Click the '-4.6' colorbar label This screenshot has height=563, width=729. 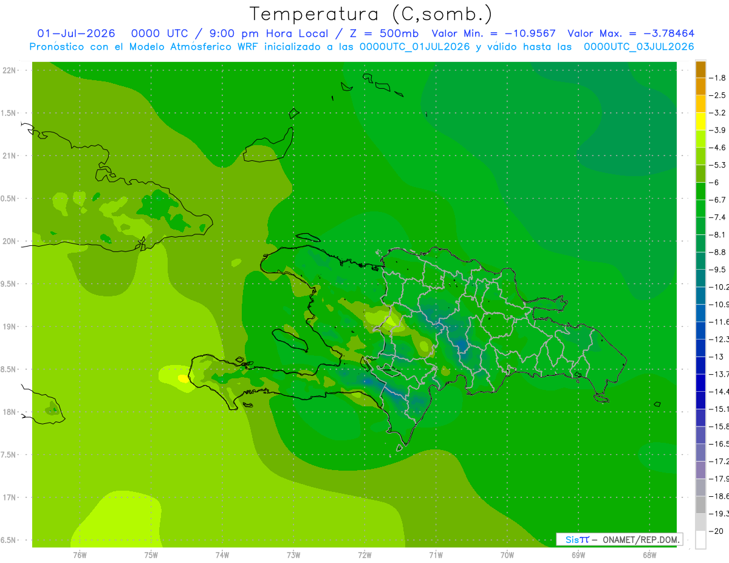(719, 148)
